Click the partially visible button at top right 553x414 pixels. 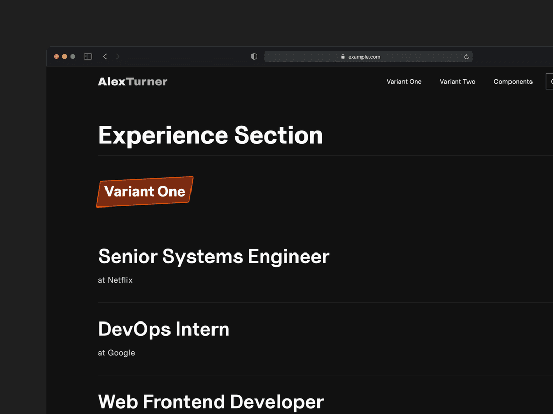point(550,81)
